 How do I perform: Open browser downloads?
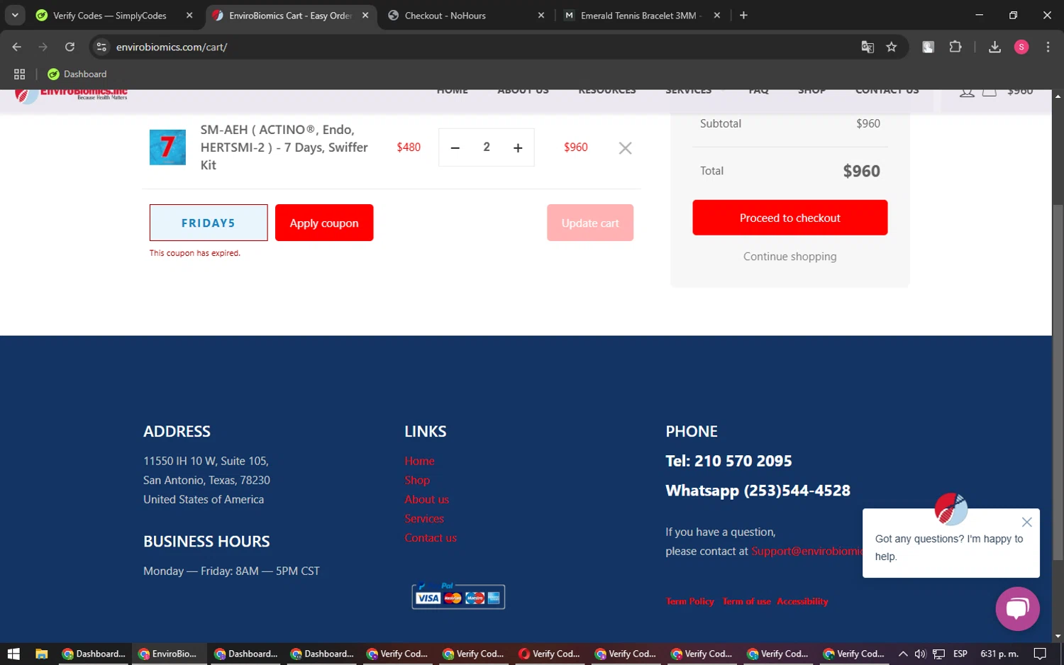pos(994,47)
